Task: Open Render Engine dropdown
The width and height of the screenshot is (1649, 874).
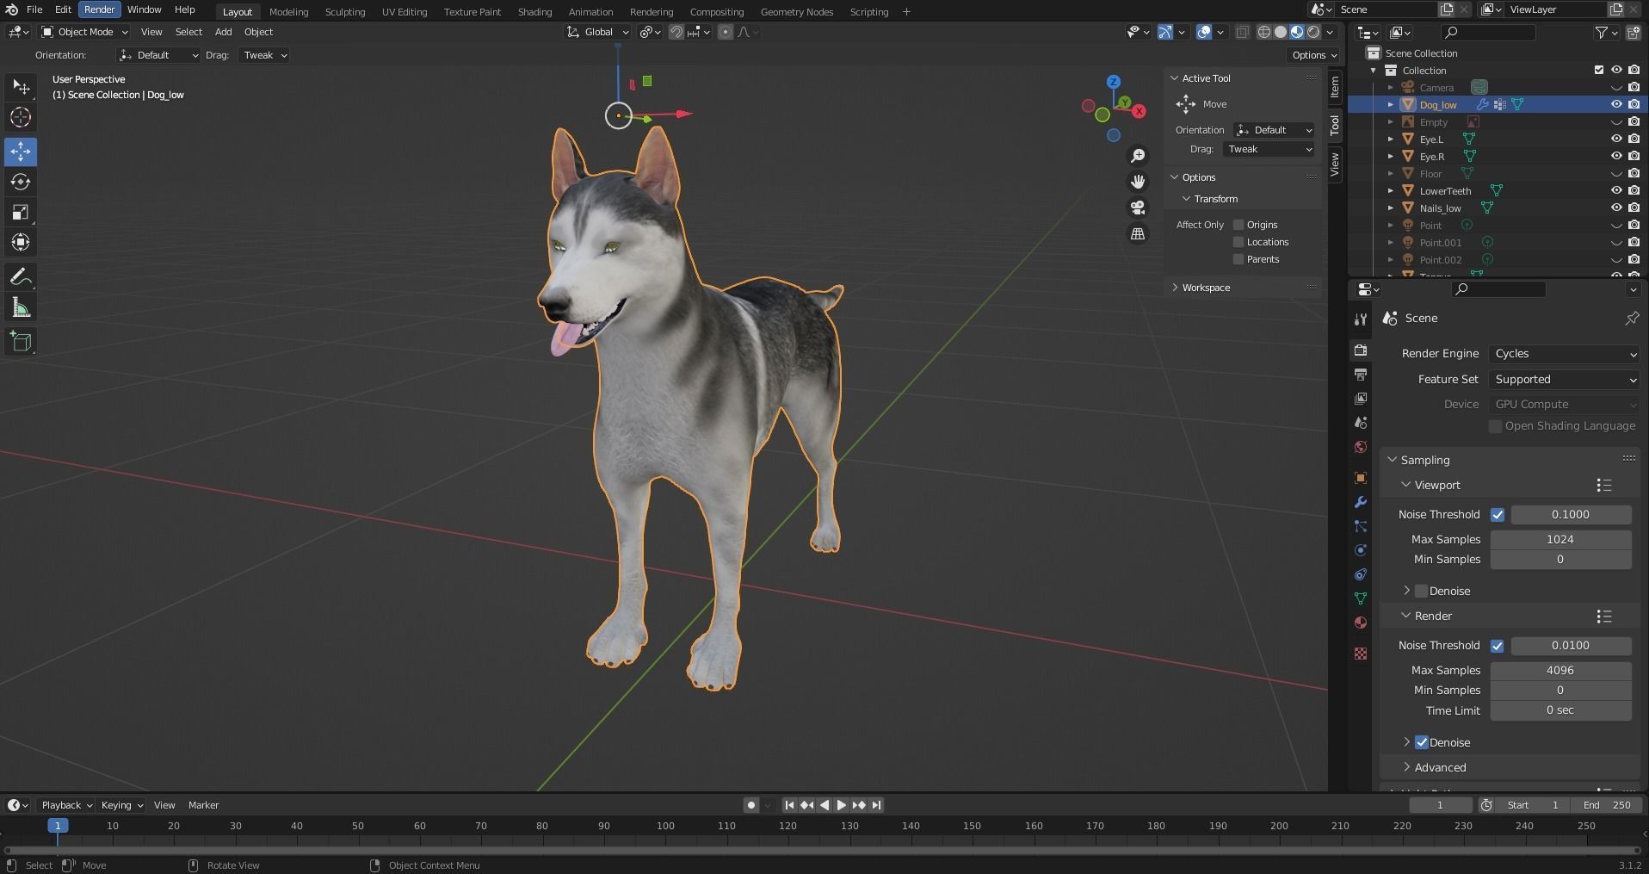Action: tap(1565, 354)
